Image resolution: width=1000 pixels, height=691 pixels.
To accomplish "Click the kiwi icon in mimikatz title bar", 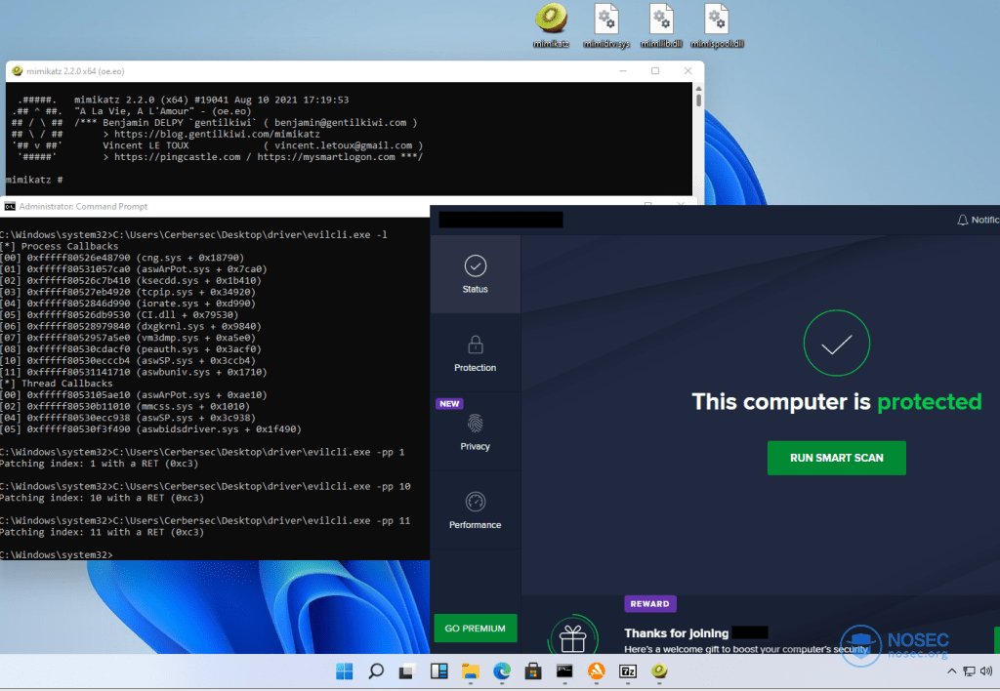I will 18,70.
